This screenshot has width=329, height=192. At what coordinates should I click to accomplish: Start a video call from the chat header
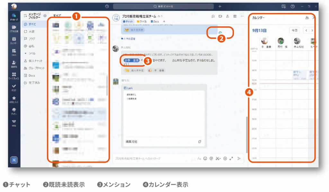click(220, 16)
